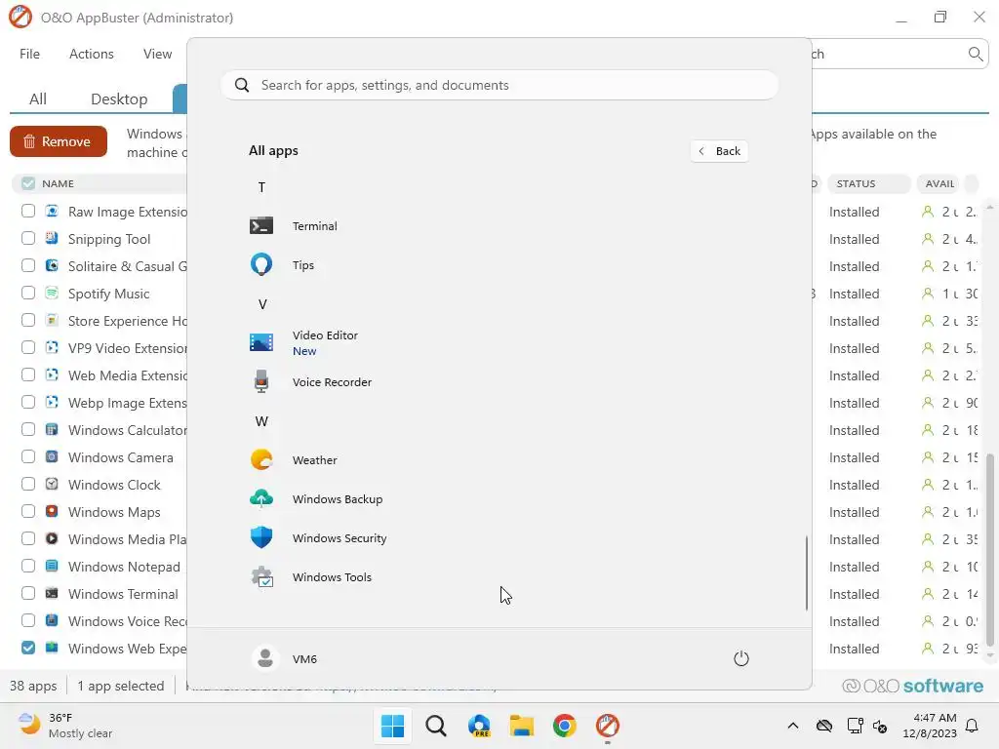Check the Windows Camera checkbox
The image size is (999, 749).
(x=28, y=456)
